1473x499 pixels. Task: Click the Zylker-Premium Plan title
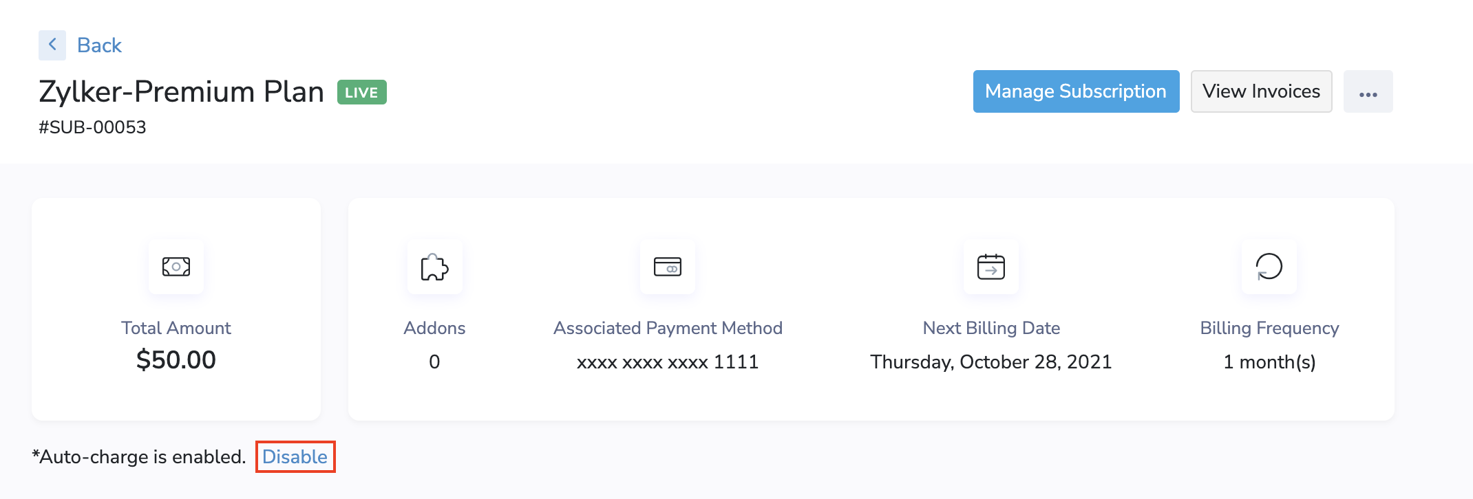pos(181,92)
